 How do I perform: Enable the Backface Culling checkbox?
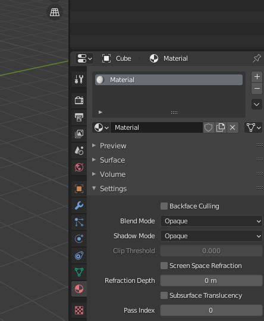pos(164,206)
